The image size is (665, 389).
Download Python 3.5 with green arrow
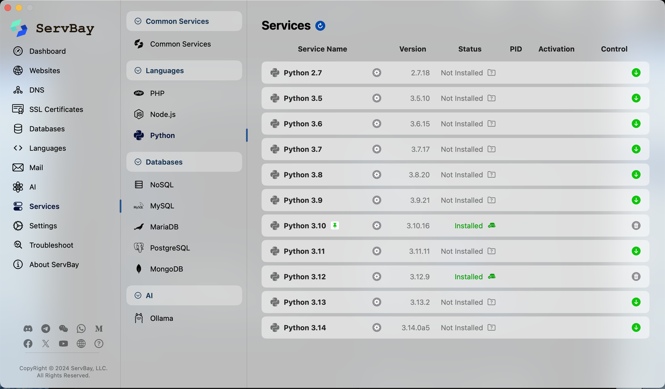(636, 98)
